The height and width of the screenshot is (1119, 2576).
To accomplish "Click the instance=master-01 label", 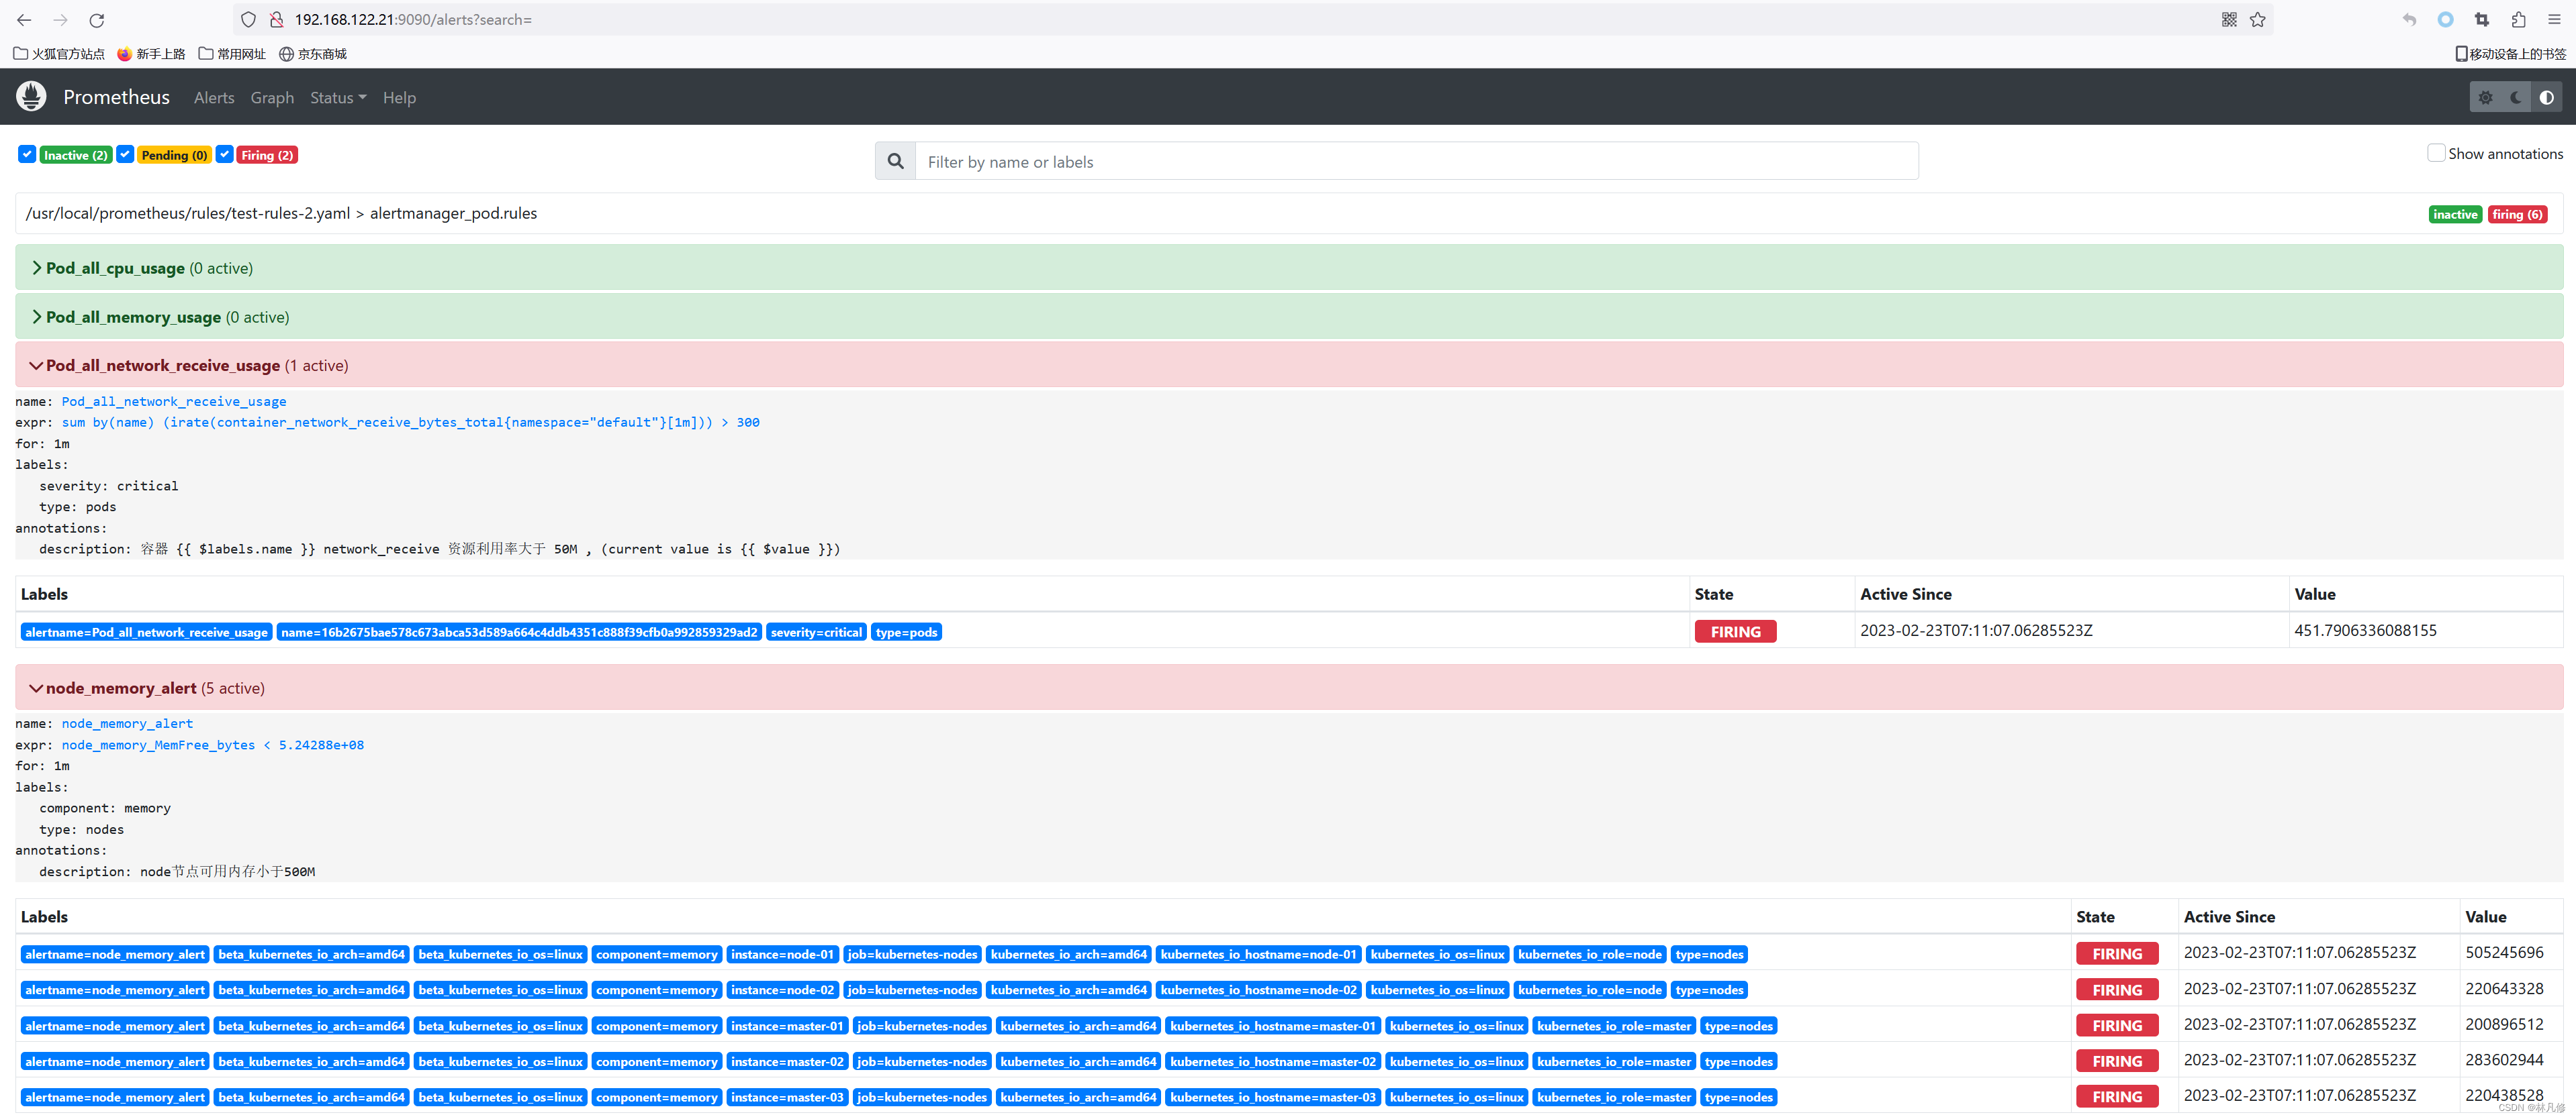I will point(787,1026).
